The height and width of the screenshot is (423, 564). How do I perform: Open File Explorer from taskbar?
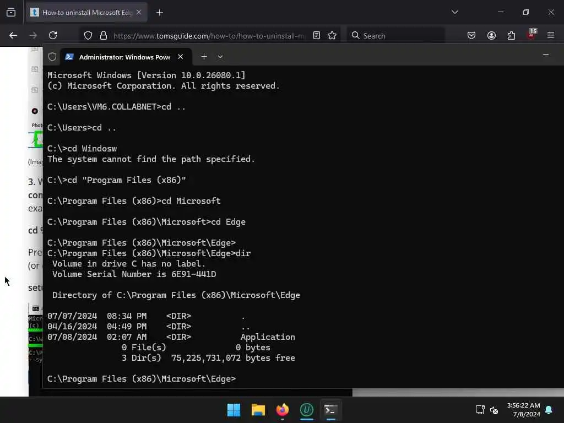tap(258, 410)
